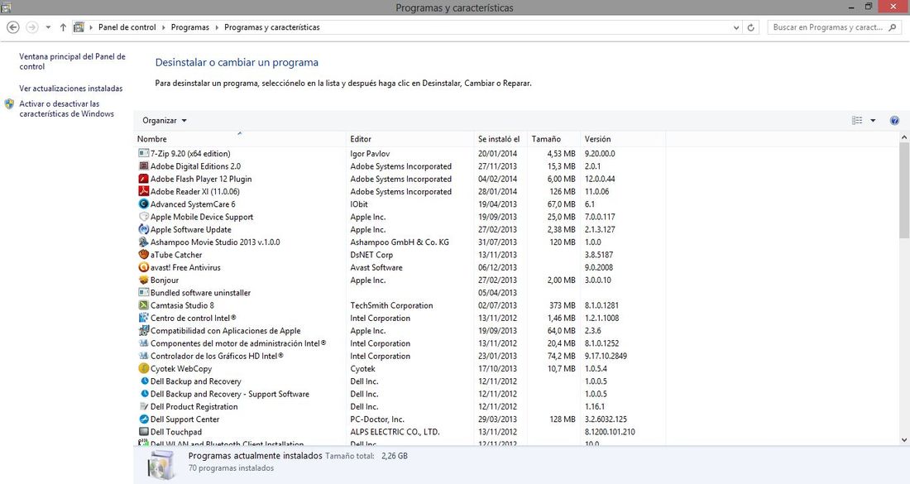
Task: Open the Organizar dropdown menu
Action: pyautogui.click(x=165, y=121)
